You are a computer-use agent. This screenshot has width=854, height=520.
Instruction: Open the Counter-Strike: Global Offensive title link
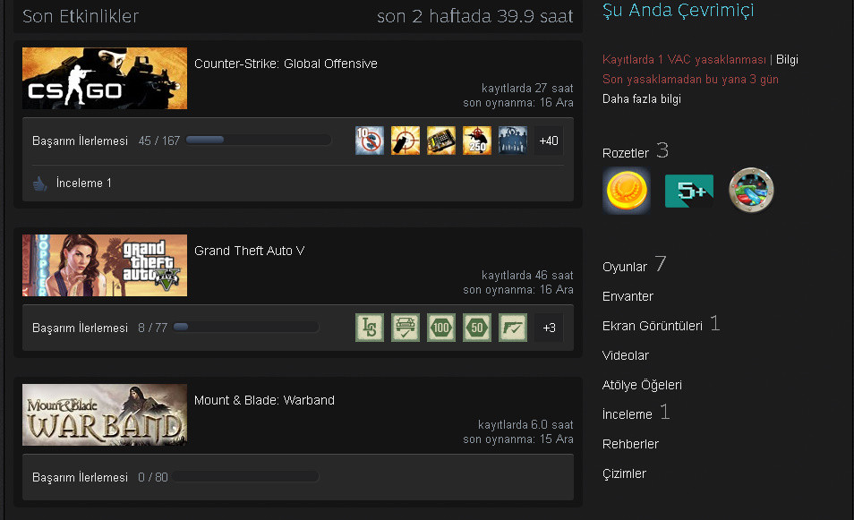286,64
